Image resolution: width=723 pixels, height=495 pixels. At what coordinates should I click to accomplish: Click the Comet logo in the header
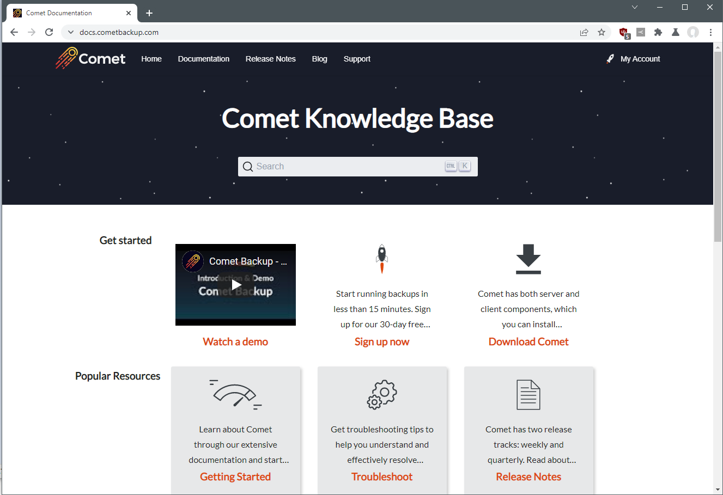pyautogui.click(x=90, y=58)
